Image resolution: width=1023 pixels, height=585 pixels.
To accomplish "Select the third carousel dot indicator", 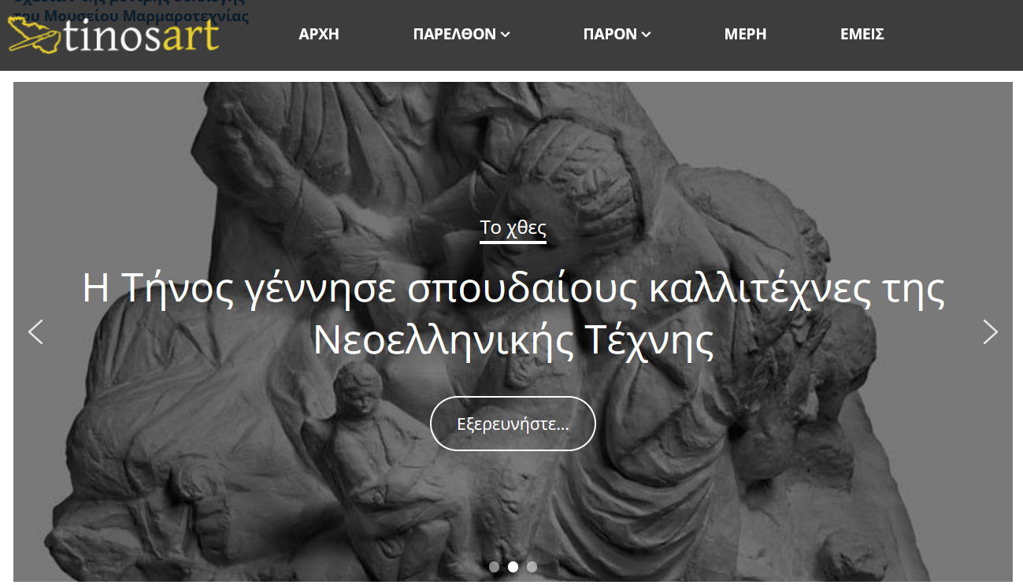I will click(x=532, y=567).
